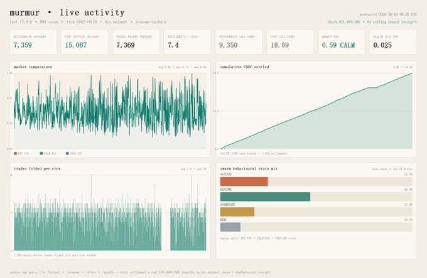Click the '/proofs' path in footer
The image size is (427, 278).
point(108,272)
